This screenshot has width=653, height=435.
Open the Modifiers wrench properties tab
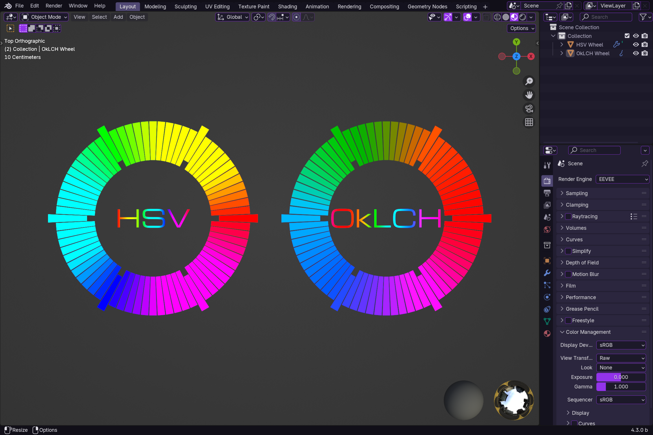point(547,273)
